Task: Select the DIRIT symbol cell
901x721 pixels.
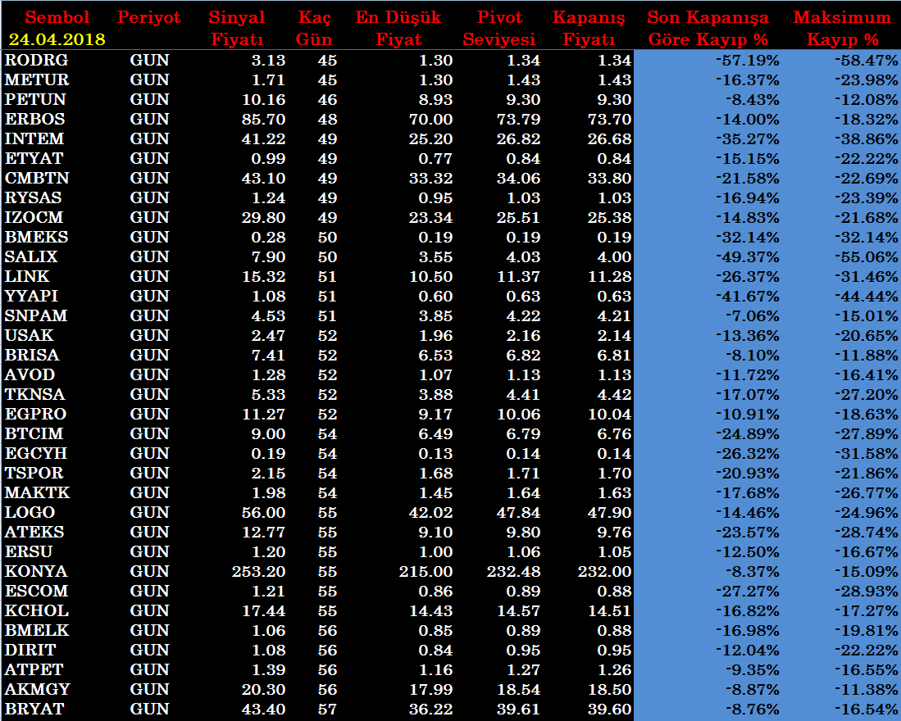Action: tap(30, 650)
